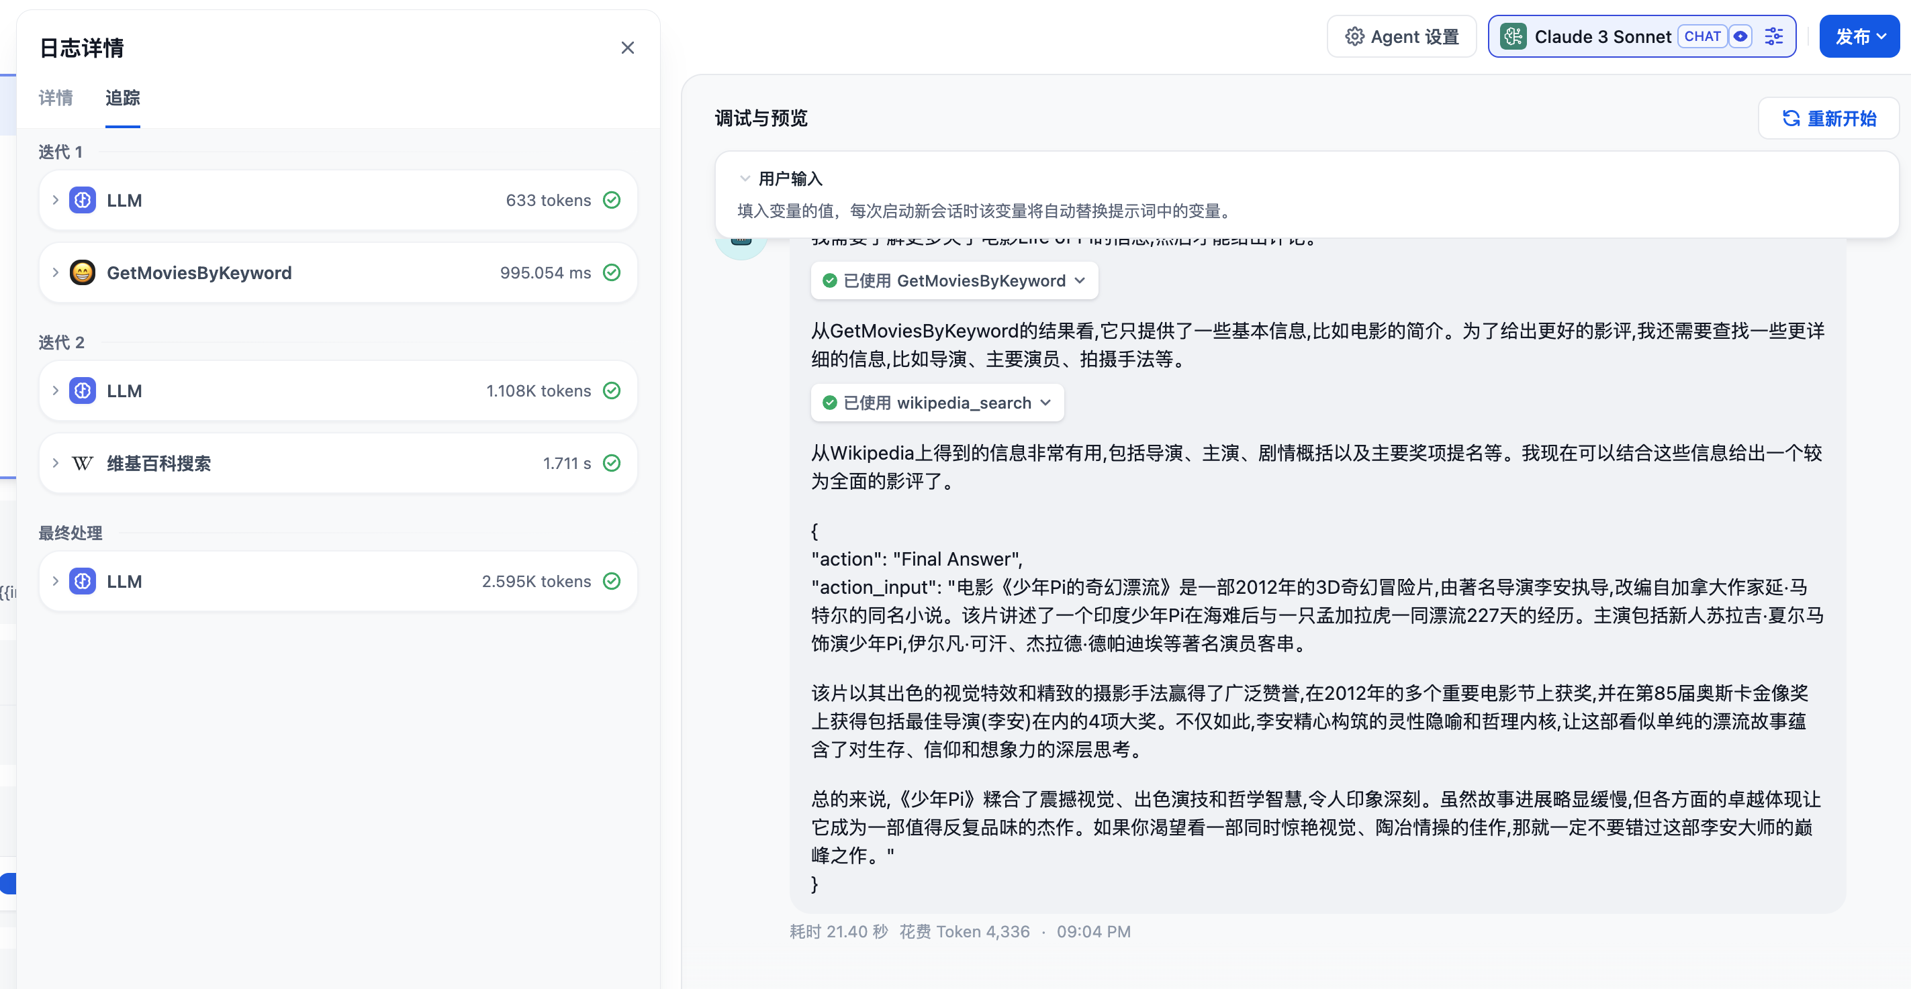Toggle the vision eye indicator
The image size is (1911, 989).
(1740, 36)
